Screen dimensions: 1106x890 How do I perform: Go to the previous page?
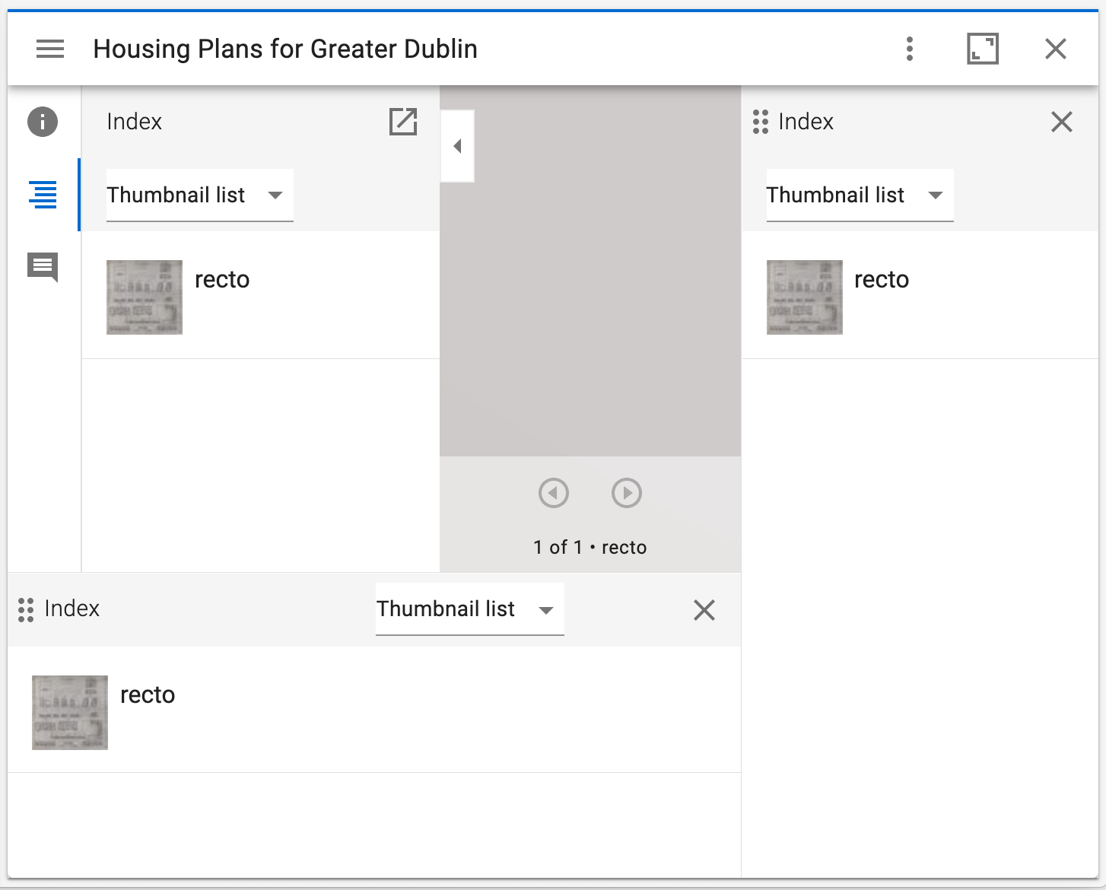click(x=555, y=492)
